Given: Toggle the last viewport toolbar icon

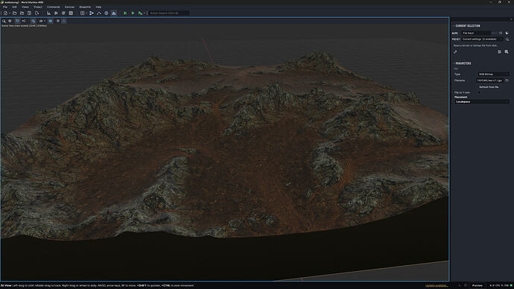Looking at the screenshot, I should [x=64, y=21].
